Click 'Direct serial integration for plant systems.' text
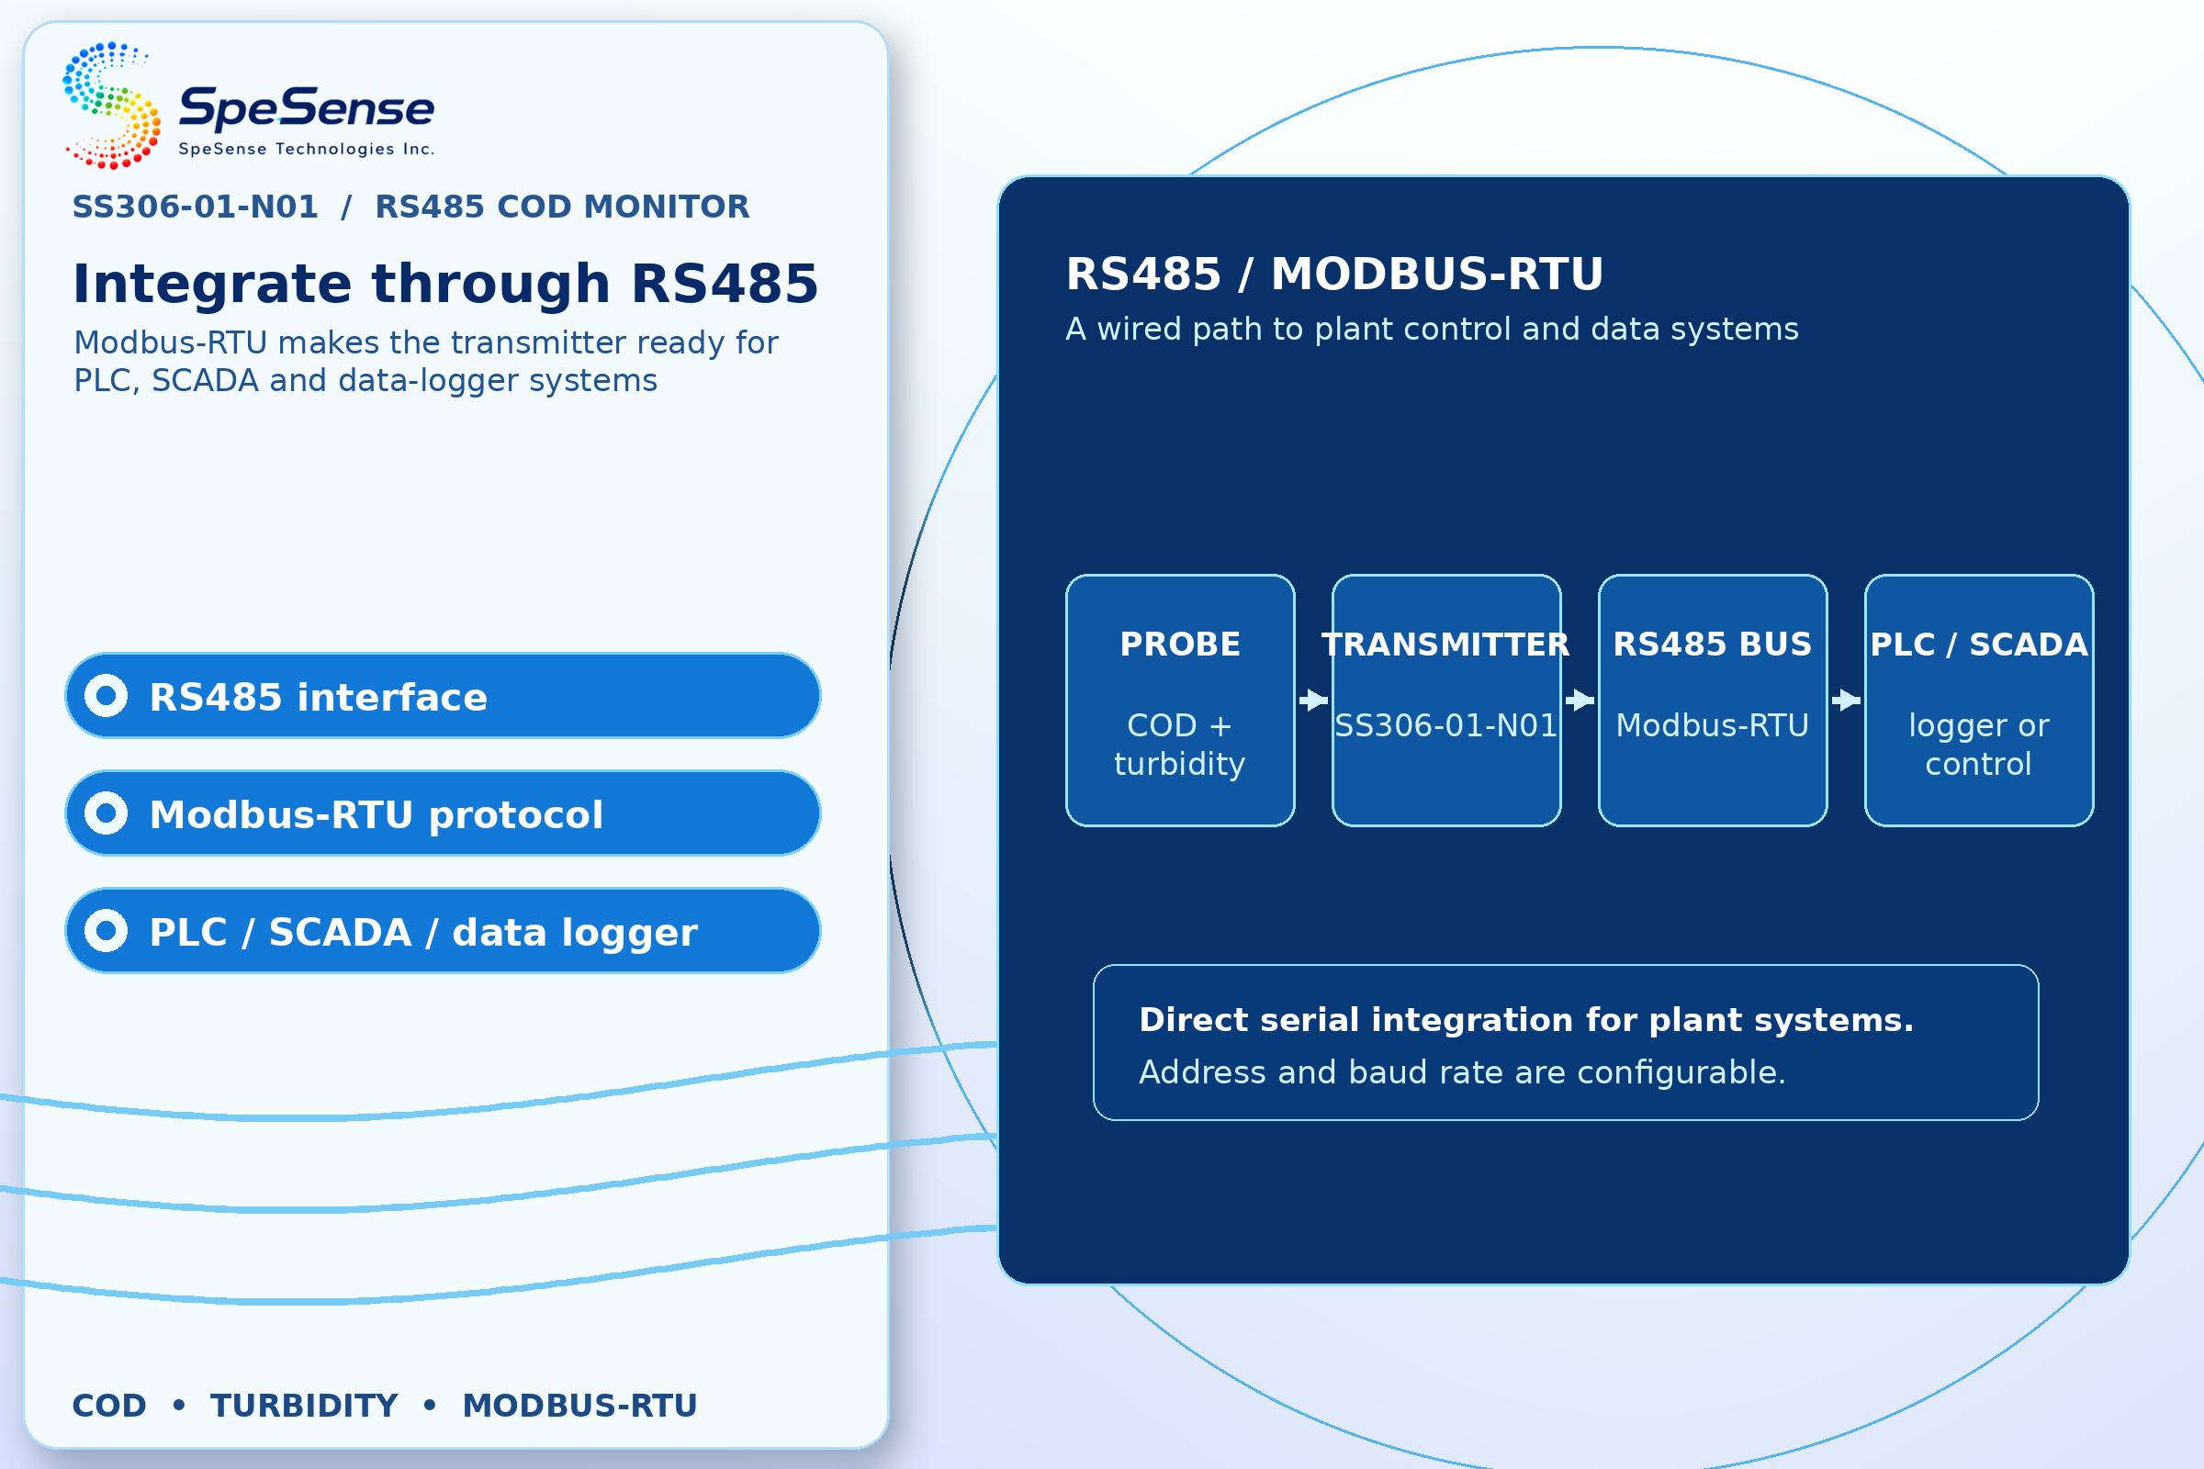 tap(1526, 1019)
